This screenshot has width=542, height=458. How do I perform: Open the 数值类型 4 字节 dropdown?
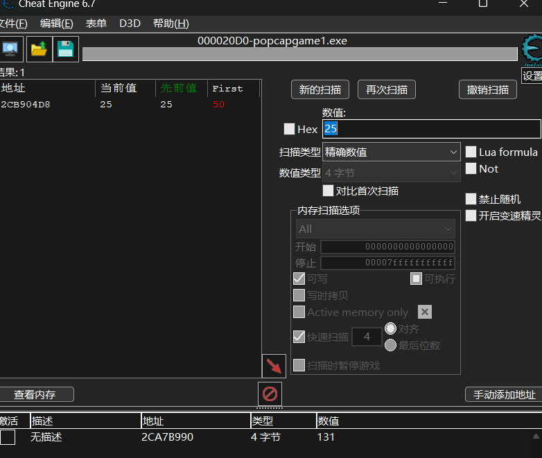pos(392,173)
